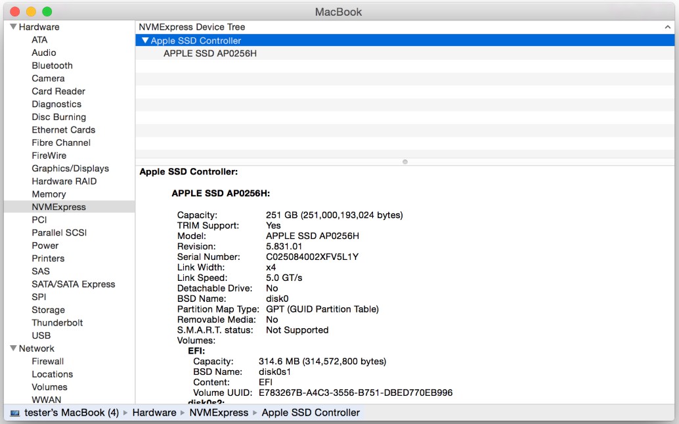This screenshot has width=679, height=424.
Task: Open SAS category
Action: click(x=41, y=271)
